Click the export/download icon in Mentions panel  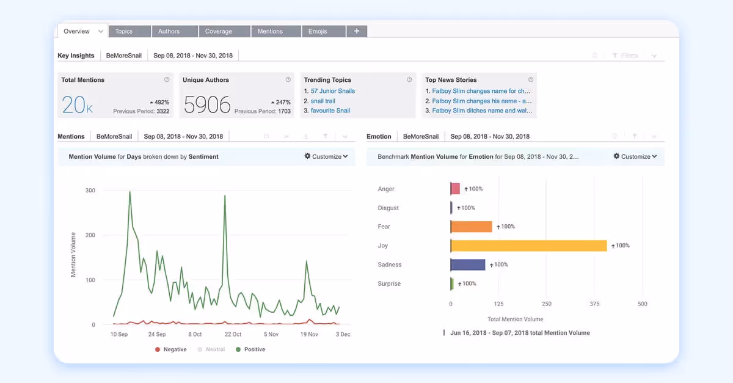point(305,136)
